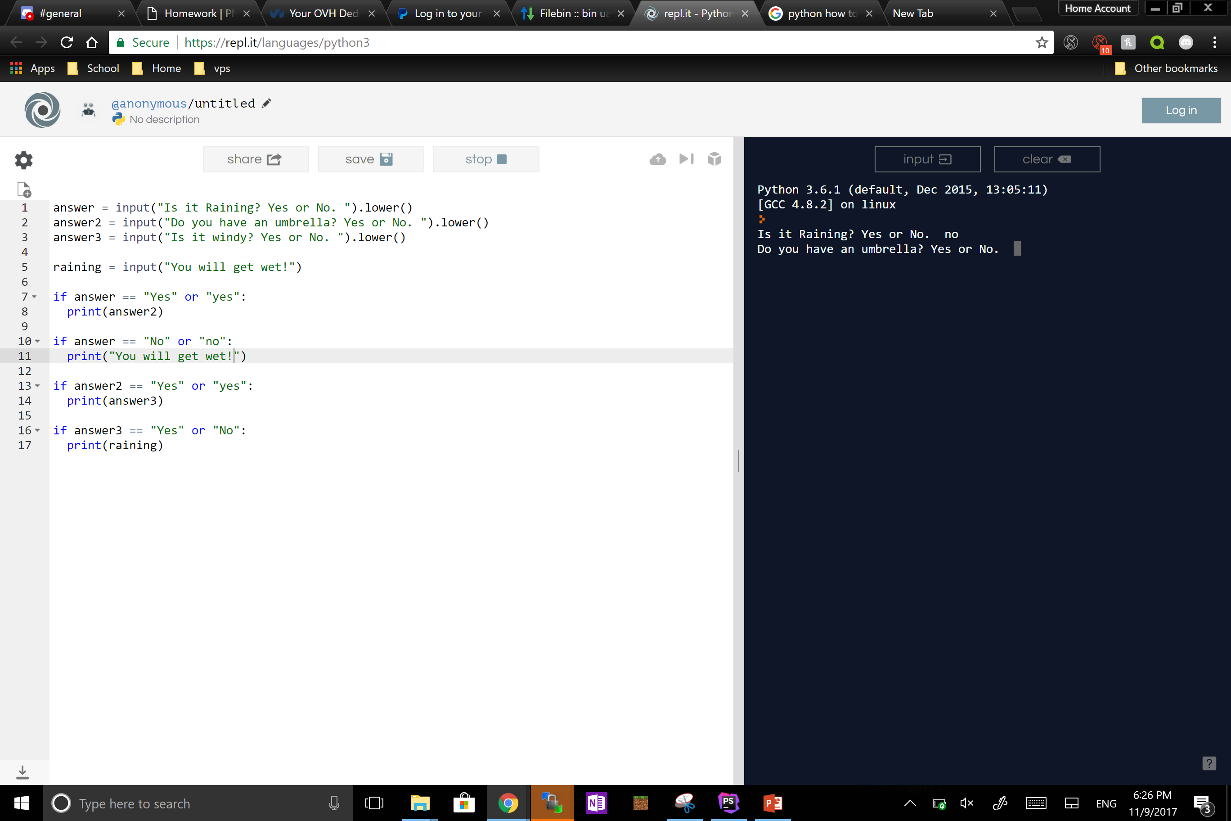Click the debugger step icon
Image resolution: width=1231 pixels, height=821 pixels.
point(686,159)
